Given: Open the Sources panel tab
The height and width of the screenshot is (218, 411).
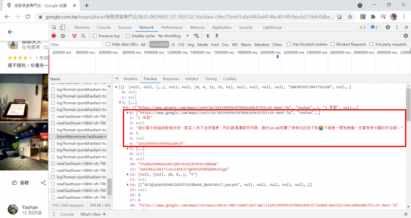Looking at the screenshot, I should [x=125, y=27].
